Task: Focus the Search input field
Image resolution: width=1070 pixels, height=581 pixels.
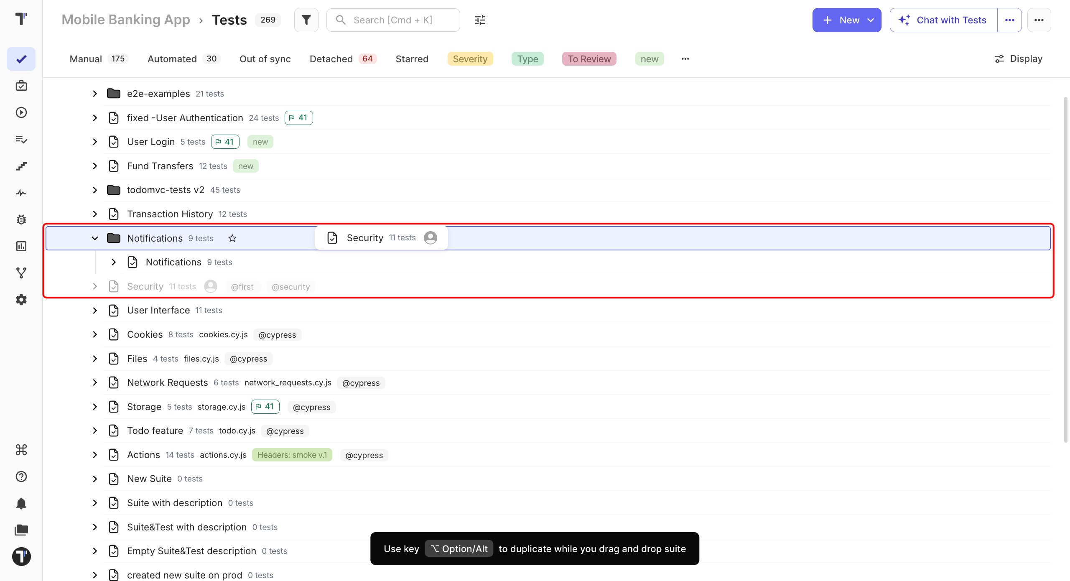Action: click(393, 20)
